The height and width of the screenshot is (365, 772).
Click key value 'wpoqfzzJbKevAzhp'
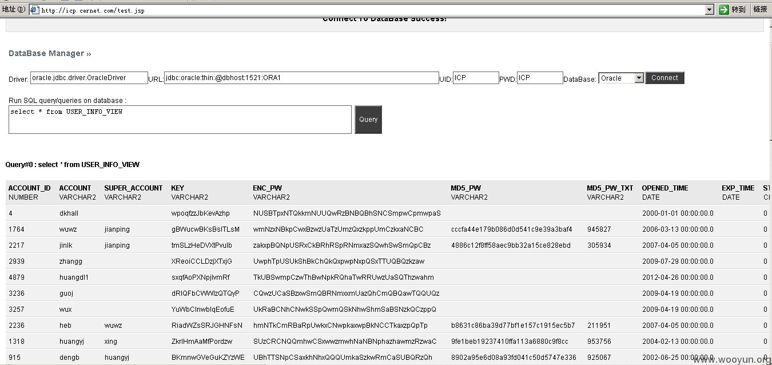200,213
